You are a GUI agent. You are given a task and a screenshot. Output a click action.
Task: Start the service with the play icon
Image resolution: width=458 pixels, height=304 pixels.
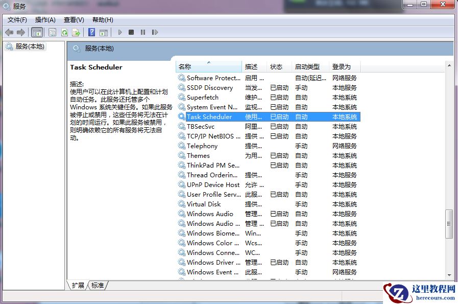[120, 32]
